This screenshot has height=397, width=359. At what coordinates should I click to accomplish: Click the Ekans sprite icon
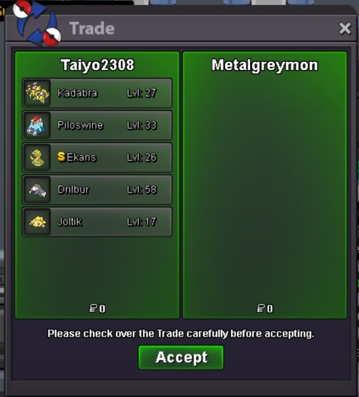coord(37,158)
